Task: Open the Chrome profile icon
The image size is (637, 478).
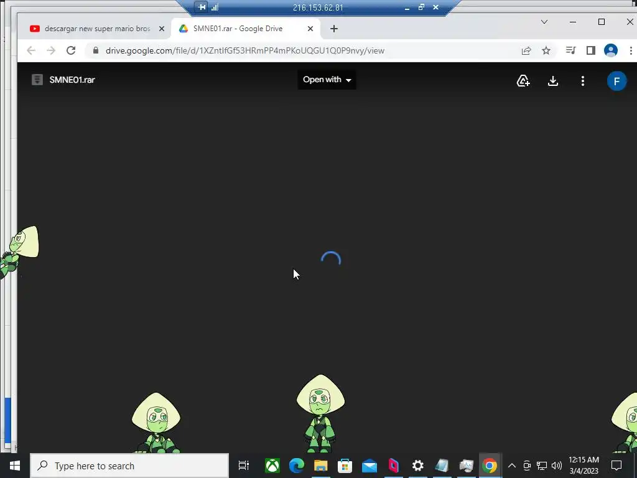Action: (x=611, y=50)
